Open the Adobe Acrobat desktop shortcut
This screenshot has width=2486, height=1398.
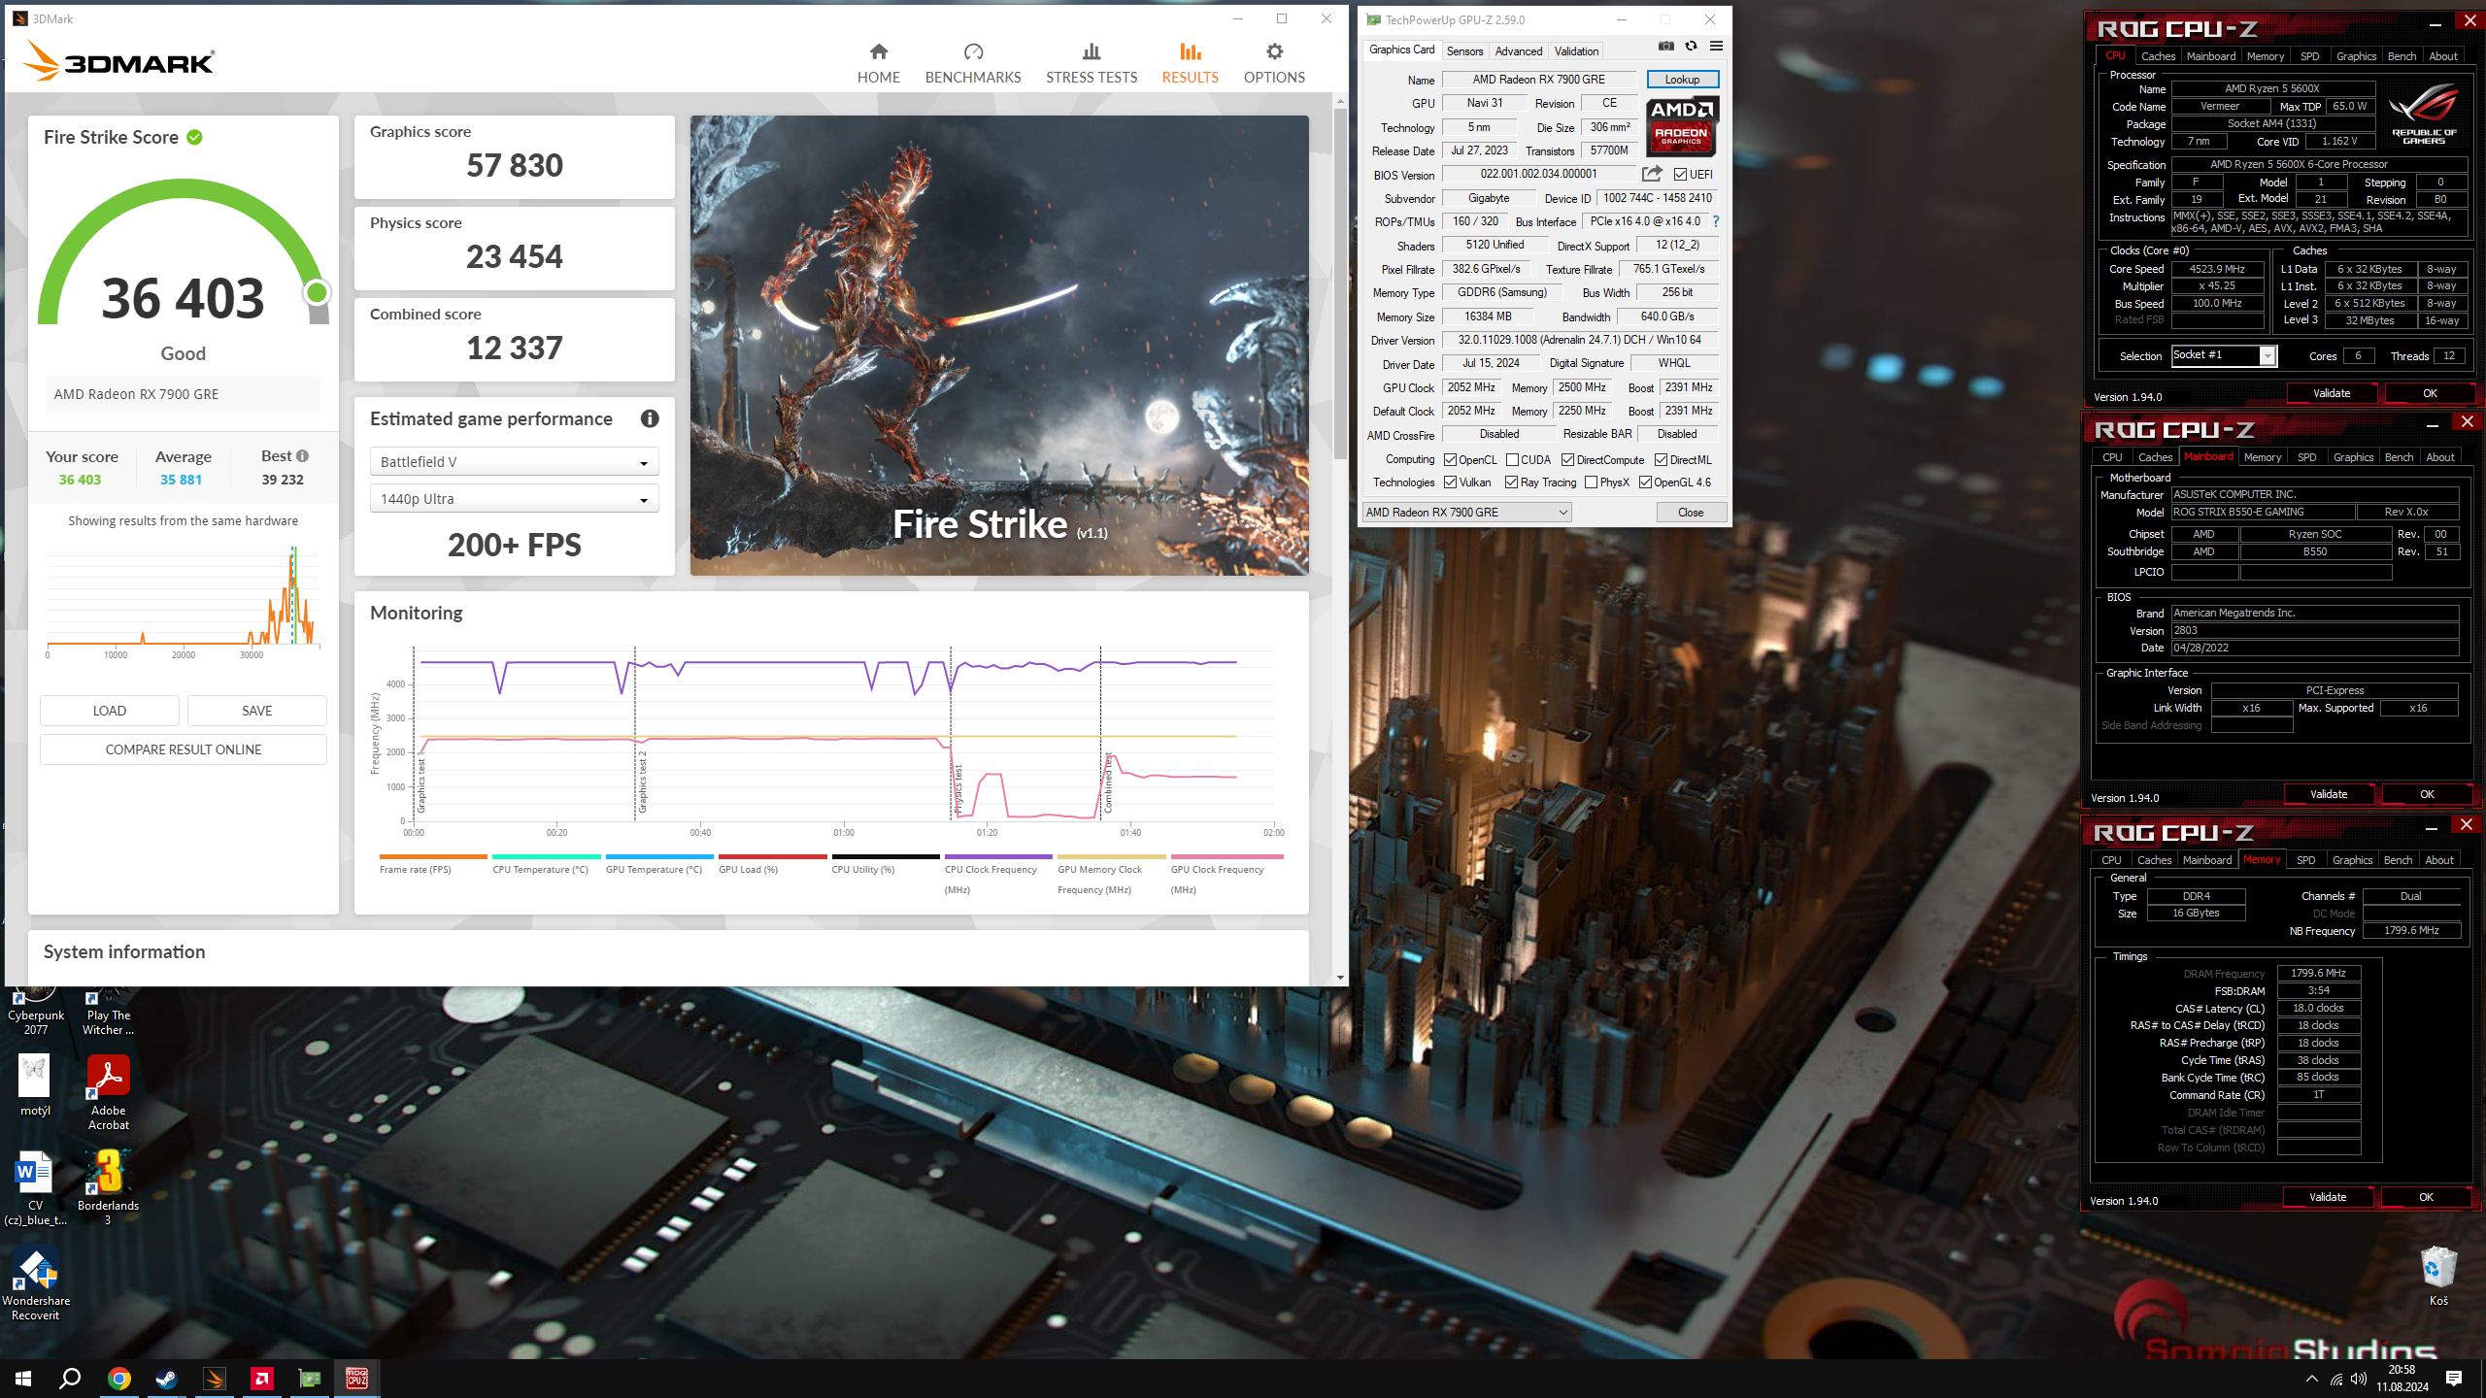[108, 1092]
